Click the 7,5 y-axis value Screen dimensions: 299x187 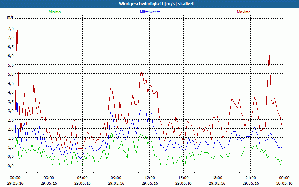11,28
